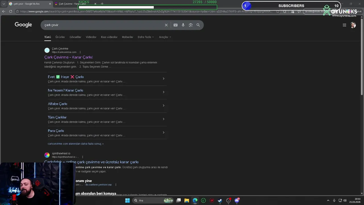Open File Explorer from the taskbar
The height and width of the screenshot is (205, 364).
click(187, 200)
